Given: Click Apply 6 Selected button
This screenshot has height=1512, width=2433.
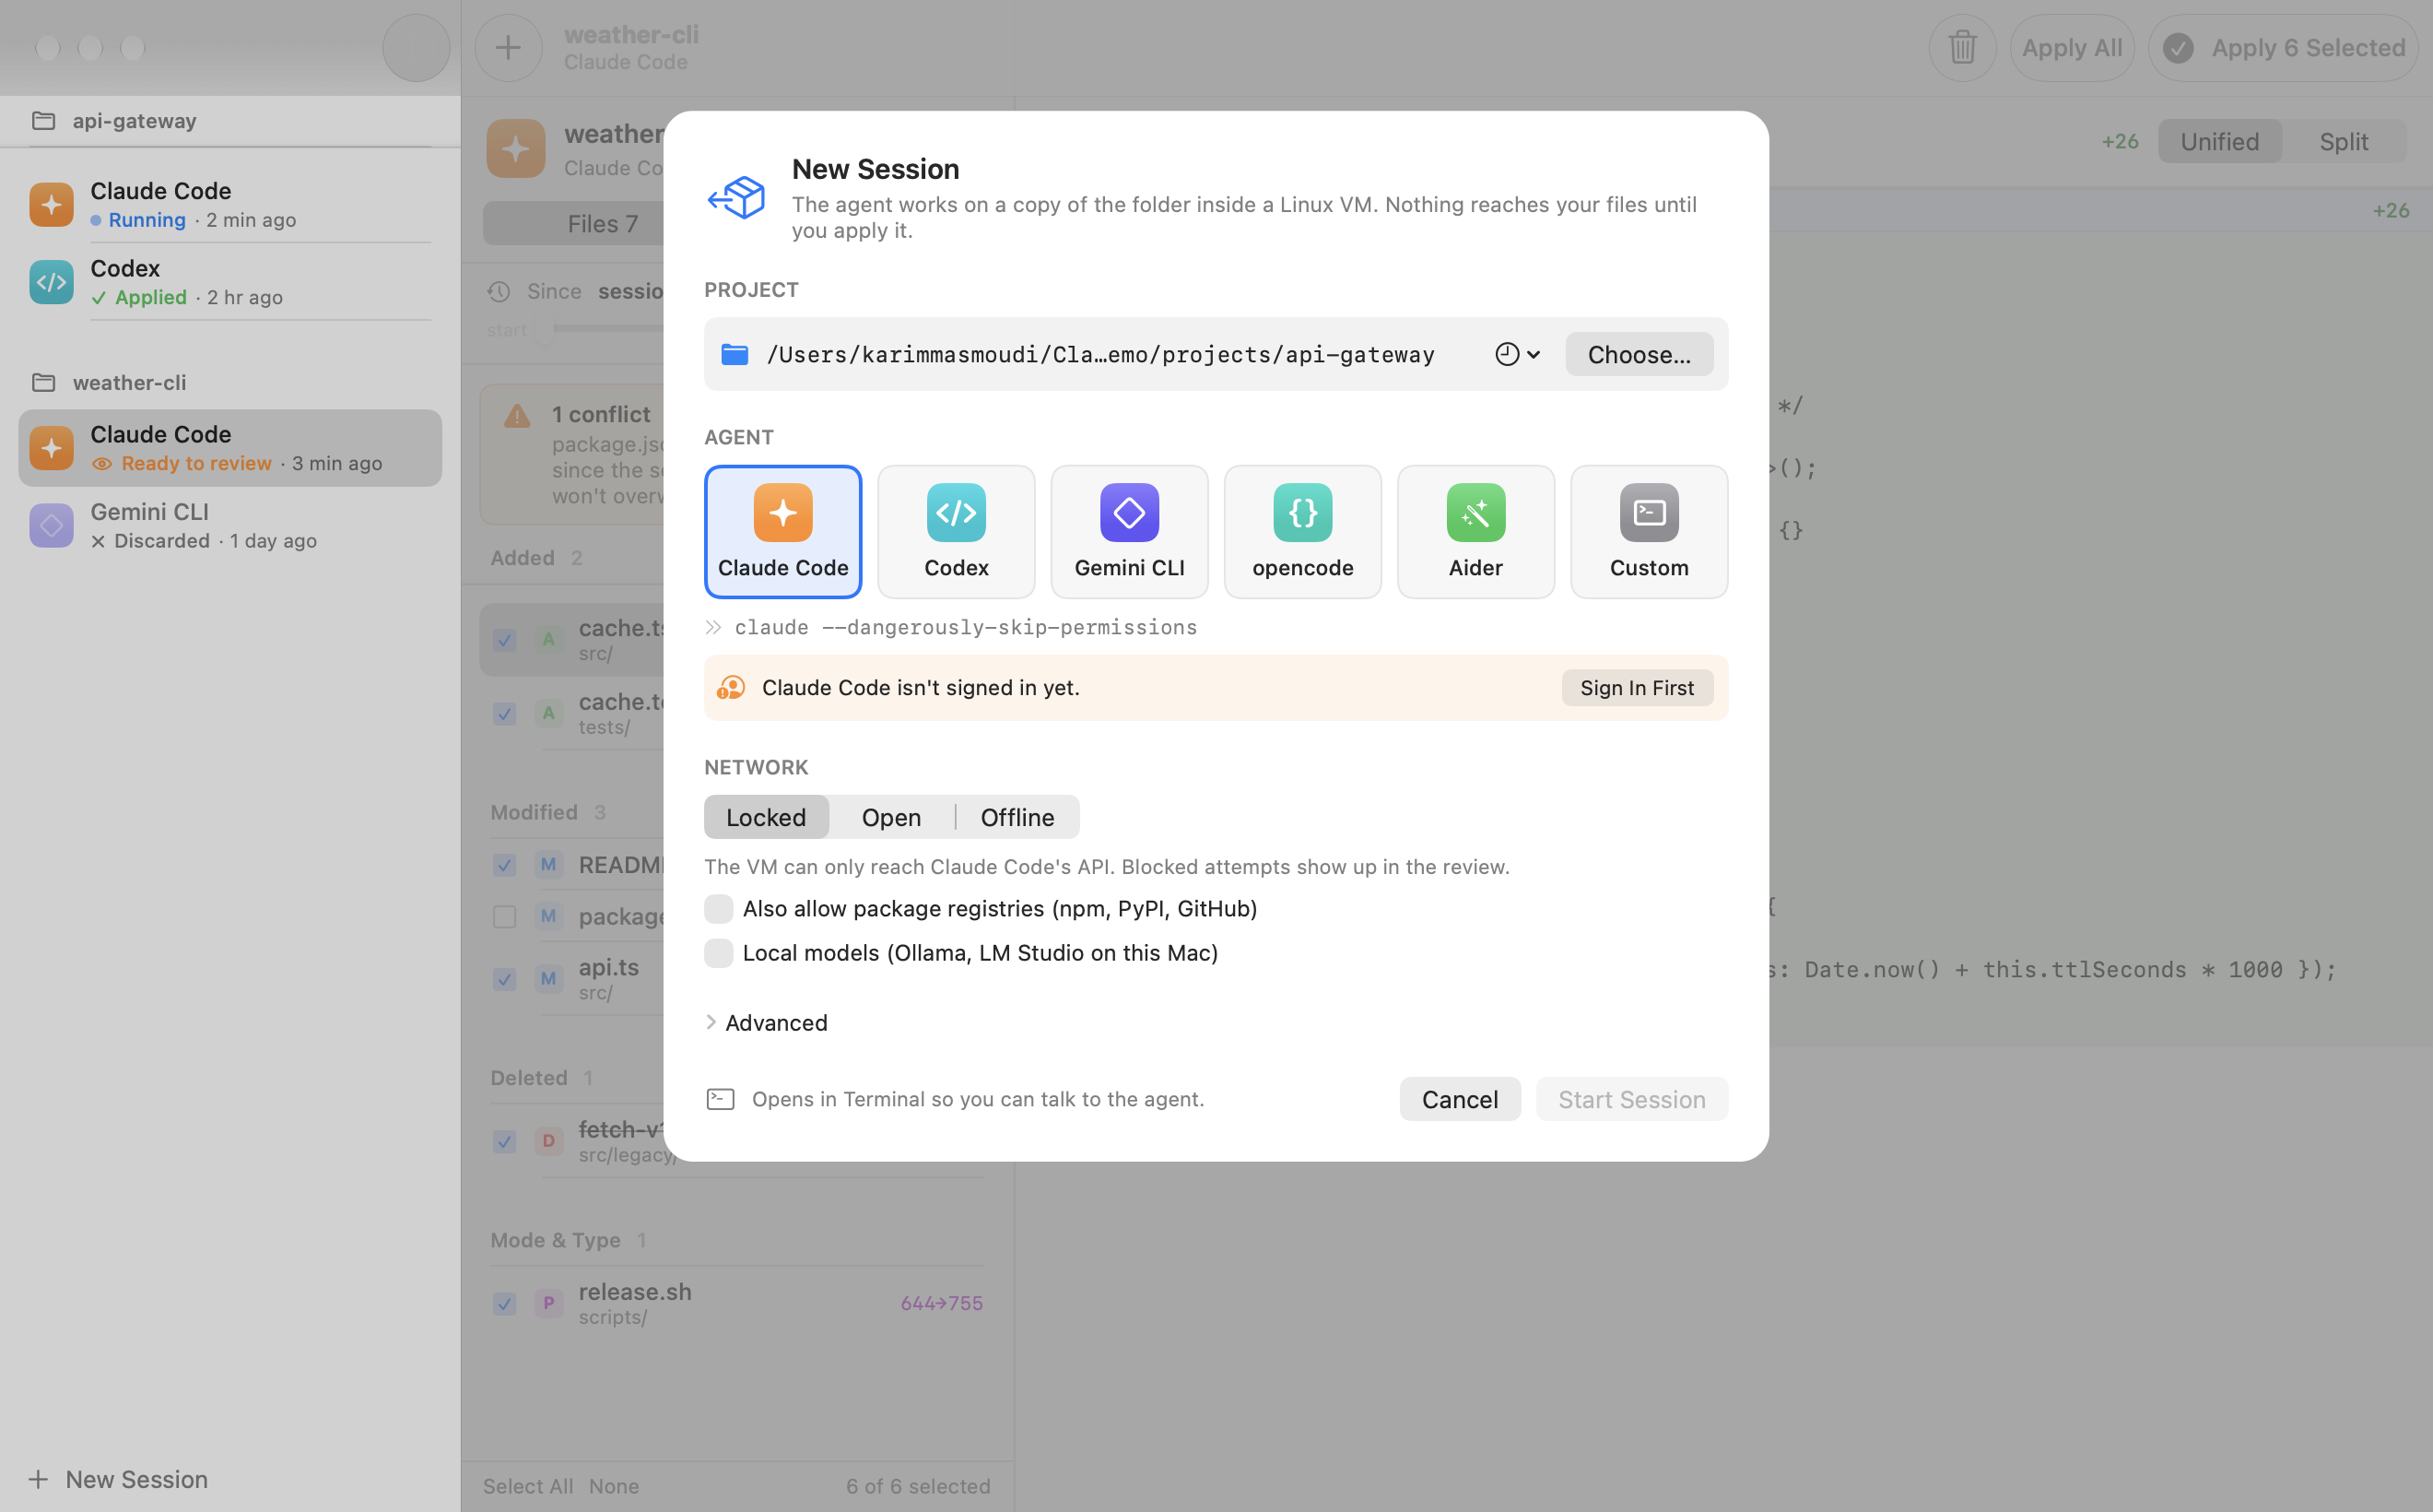Looking at the screenshot, I should coord(2282,47).
